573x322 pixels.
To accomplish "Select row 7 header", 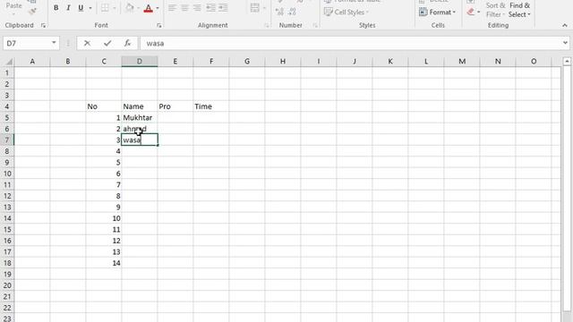I will (x=7, y=140).
